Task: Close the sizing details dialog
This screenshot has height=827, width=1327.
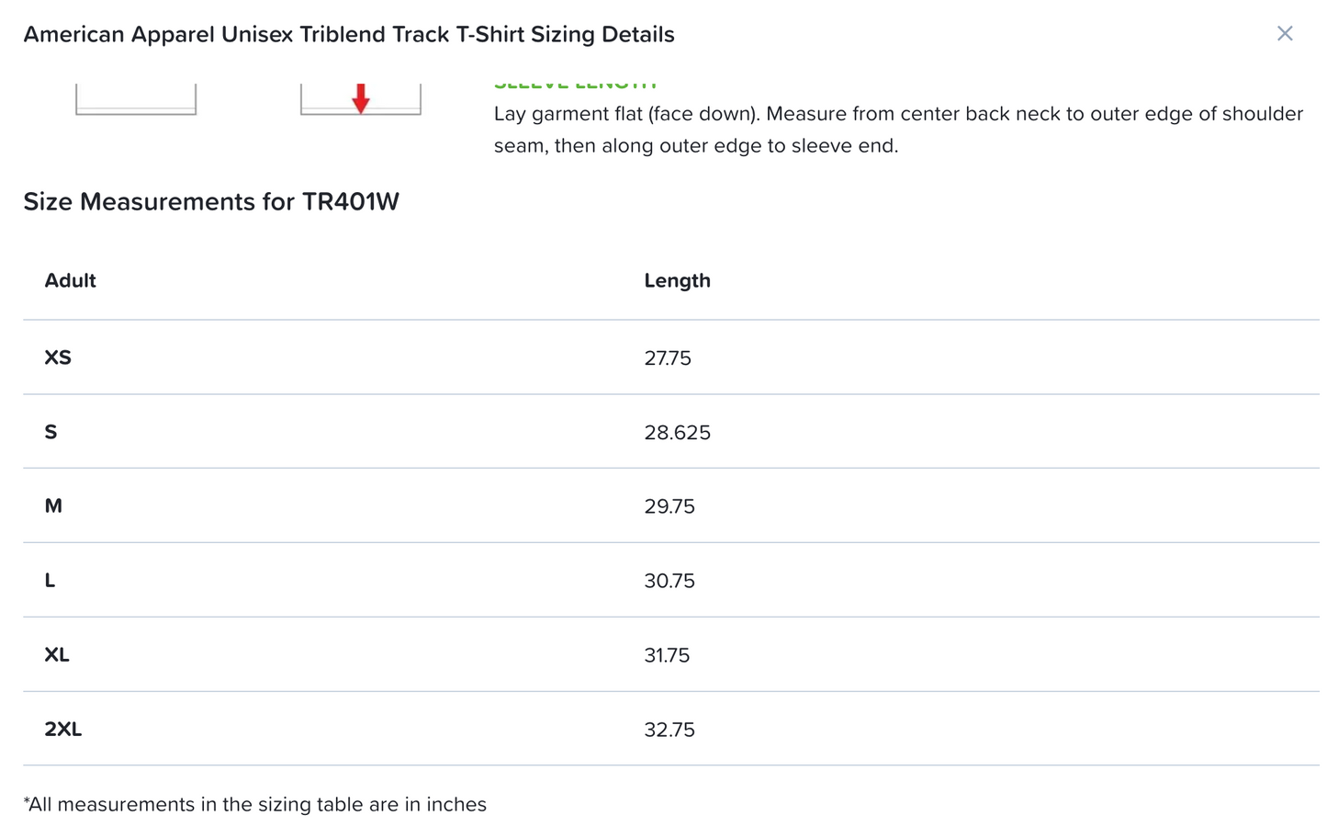Action: pos(1285,34)
